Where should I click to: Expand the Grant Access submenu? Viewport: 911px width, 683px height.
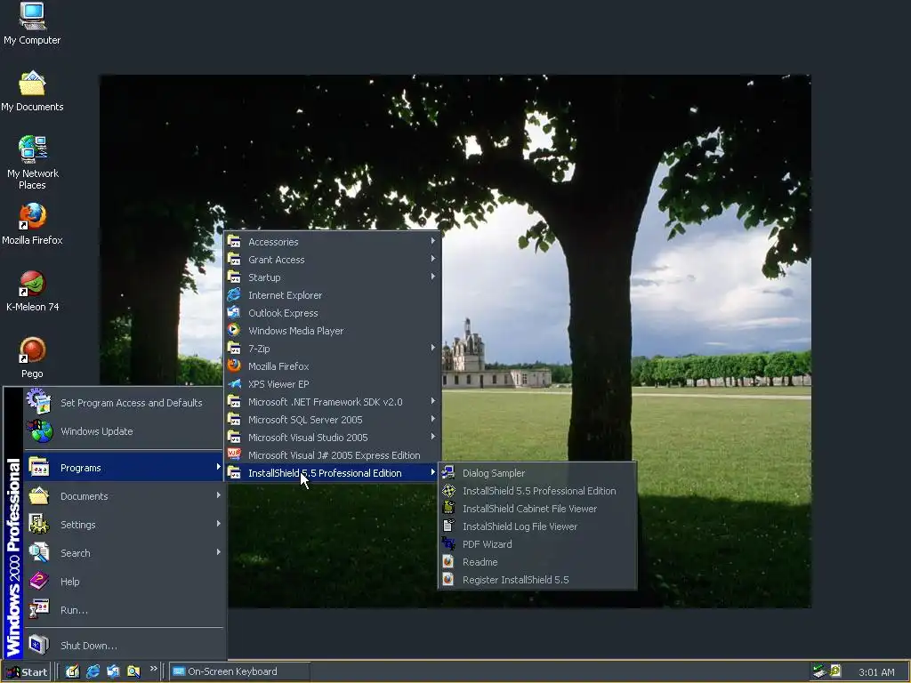coord(333,260)
